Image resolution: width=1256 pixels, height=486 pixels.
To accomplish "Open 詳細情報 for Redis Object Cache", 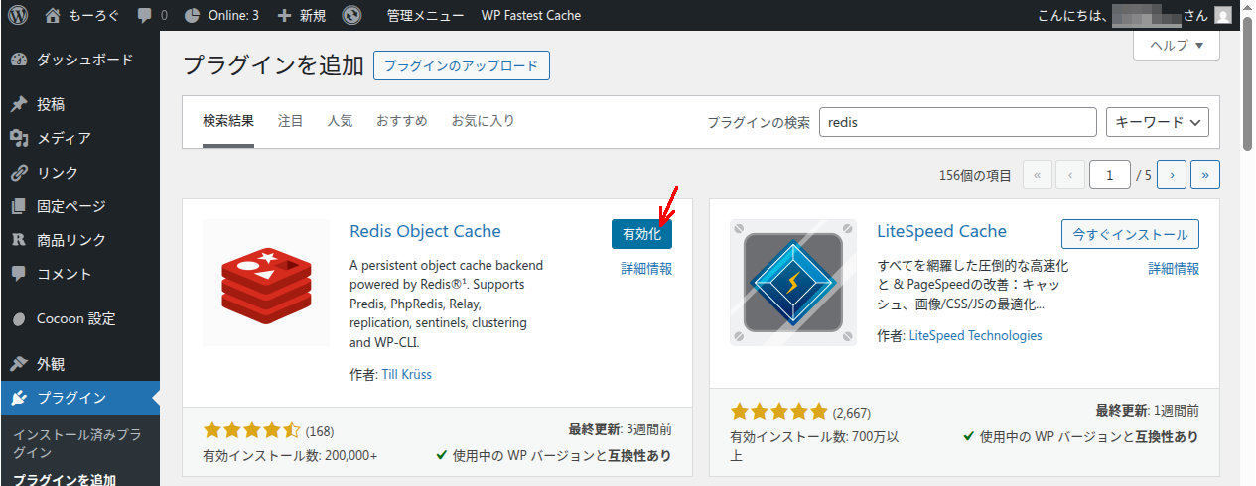I will (x=646, y=268).
